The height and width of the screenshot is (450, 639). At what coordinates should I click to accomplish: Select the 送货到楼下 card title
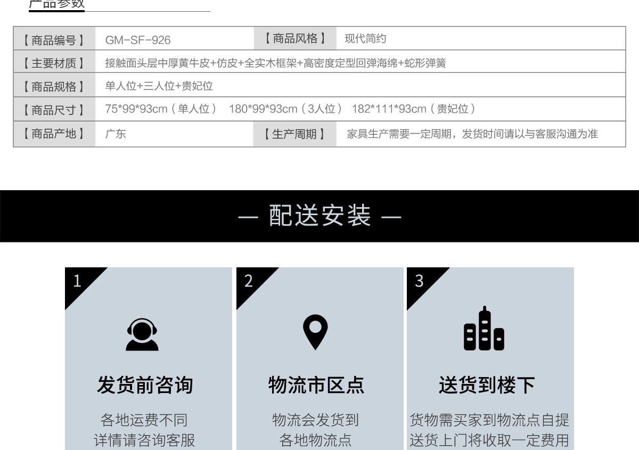(x=487, y=385)
